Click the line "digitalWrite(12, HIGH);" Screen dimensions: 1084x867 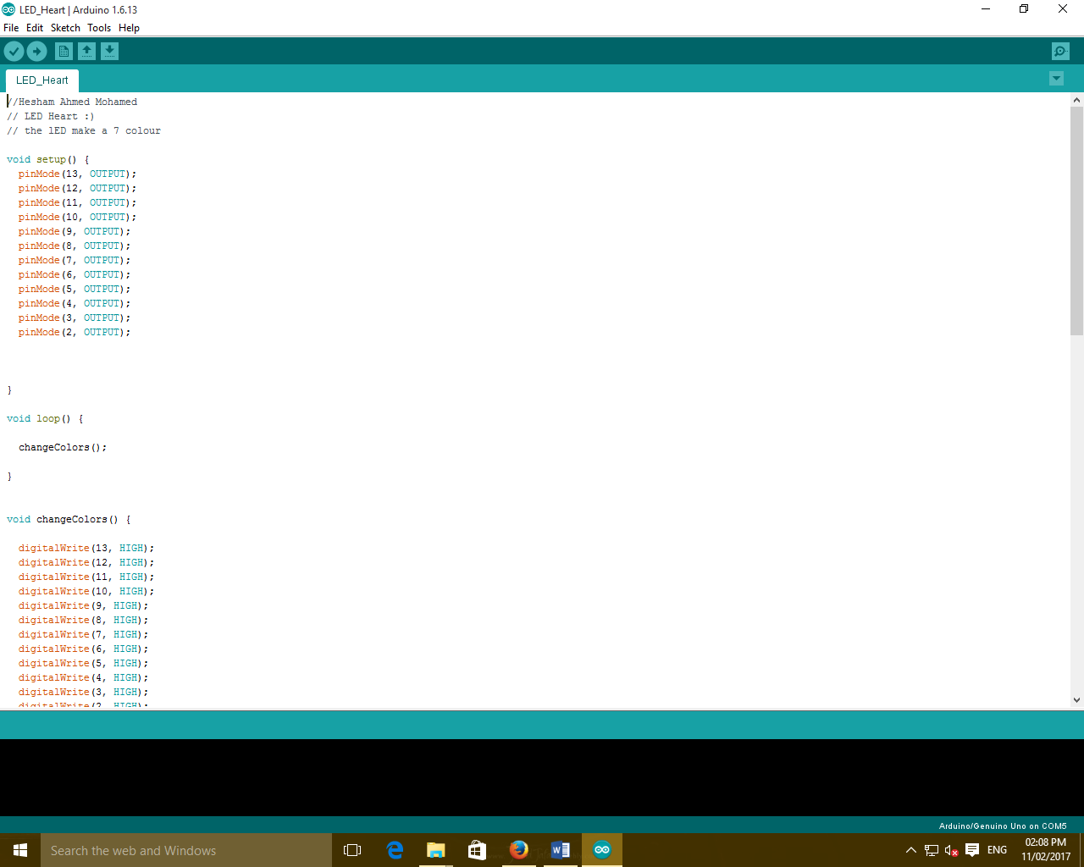(86, 562)
